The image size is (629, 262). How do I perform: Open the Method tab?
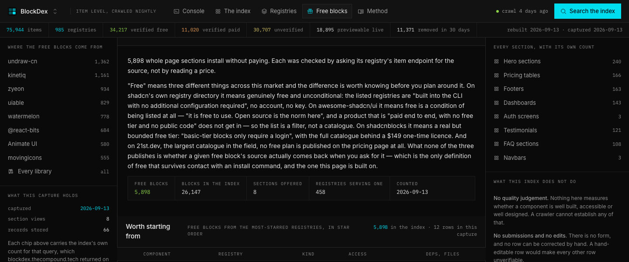tap(373, 11)
